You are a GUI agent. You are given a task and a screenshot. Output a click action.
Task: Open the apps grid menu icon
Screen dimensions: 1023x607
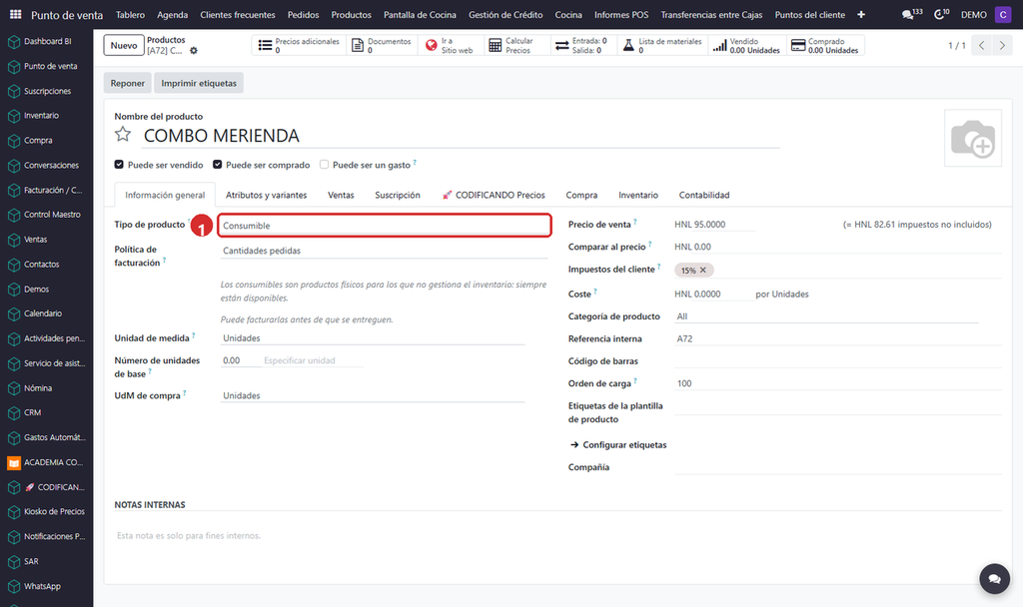click(x=16, y=14)
